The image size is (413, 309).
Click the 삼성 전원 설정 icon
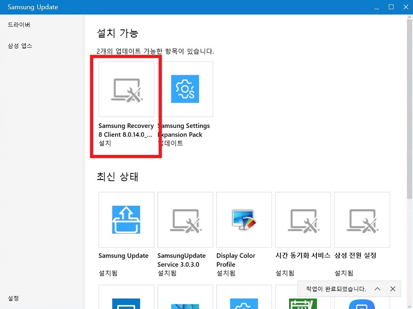(x=362, y=220)
